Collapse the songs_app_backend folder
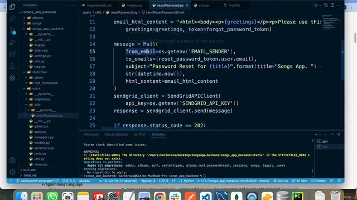Screen dimensions: 357x200 pyautogui.click(x=47, y=28)
